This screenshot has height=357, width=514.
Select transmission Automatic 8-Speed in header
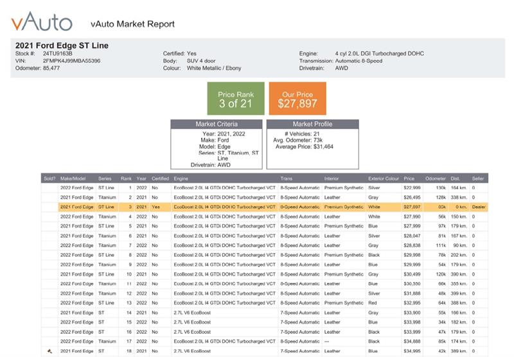click(359, 61)
